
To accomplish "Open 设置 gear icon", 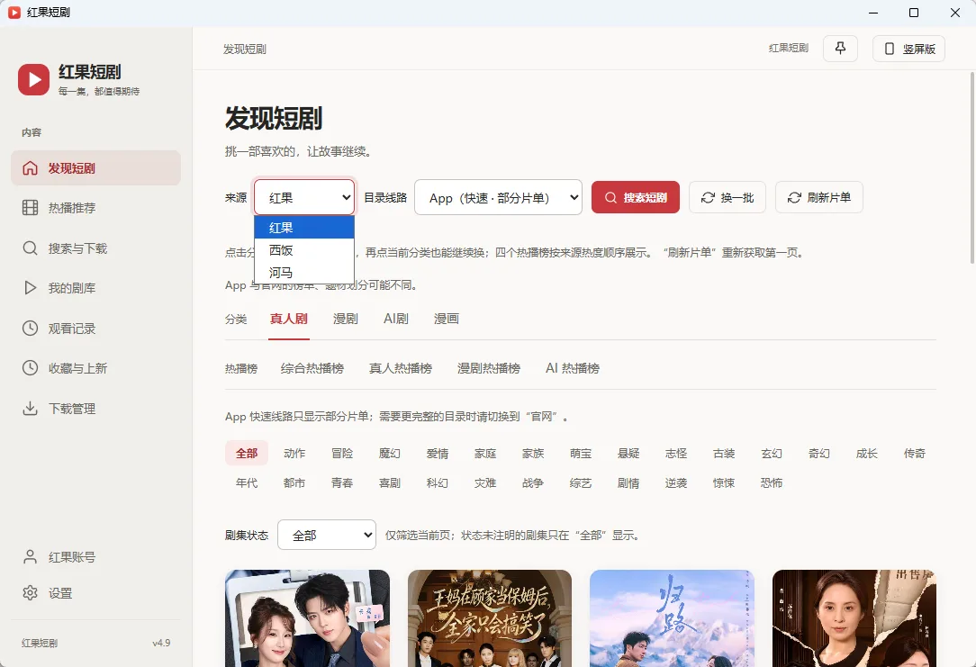I will (x=30, y=593).
